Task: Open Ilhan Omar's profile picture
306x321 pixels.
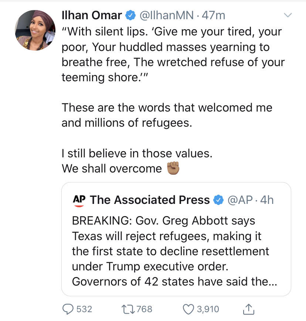Action: [35, 30]
